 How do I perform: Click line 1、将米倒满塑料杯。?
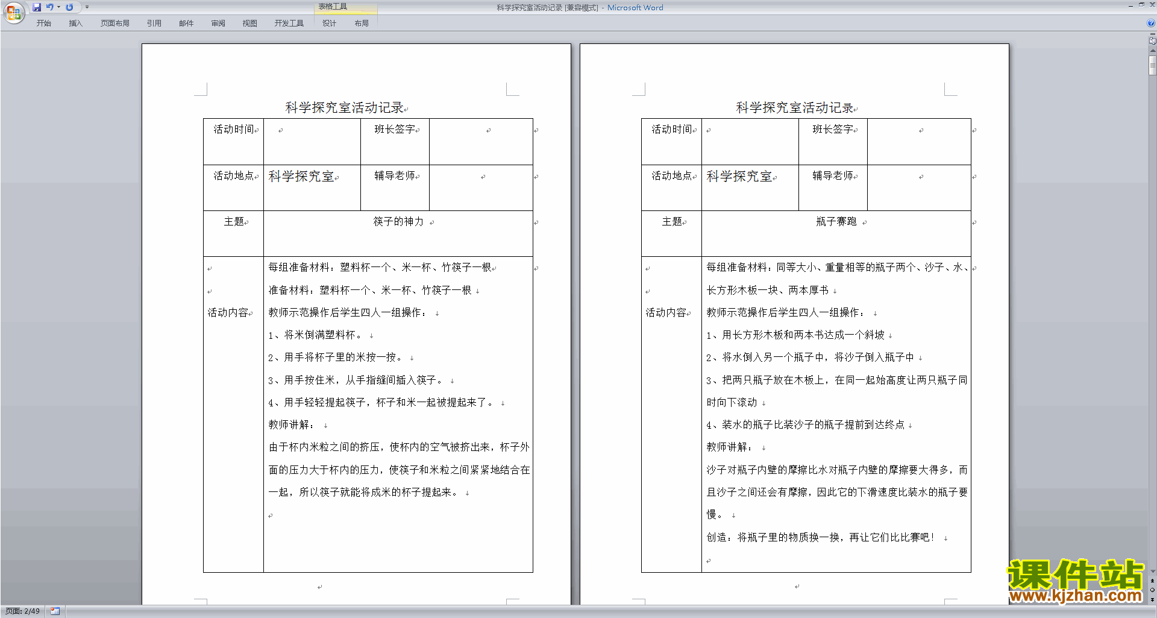[316, 335]
